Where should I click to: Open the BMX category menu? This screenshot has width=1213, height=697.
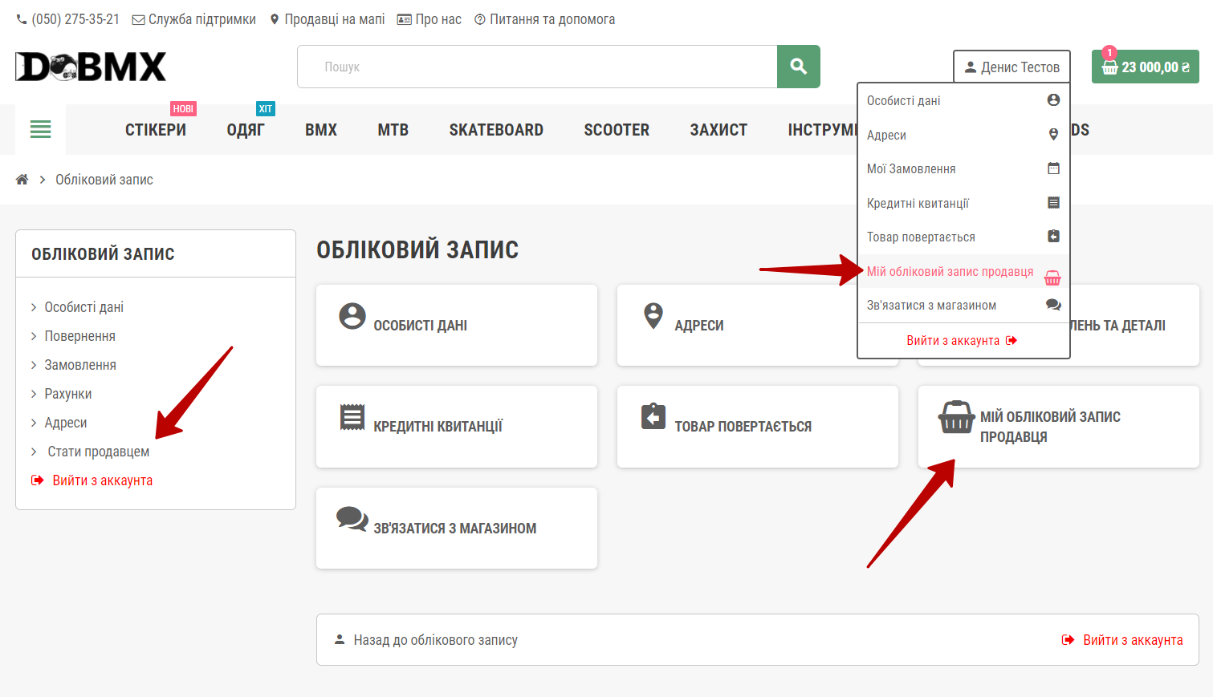point(321,130)
